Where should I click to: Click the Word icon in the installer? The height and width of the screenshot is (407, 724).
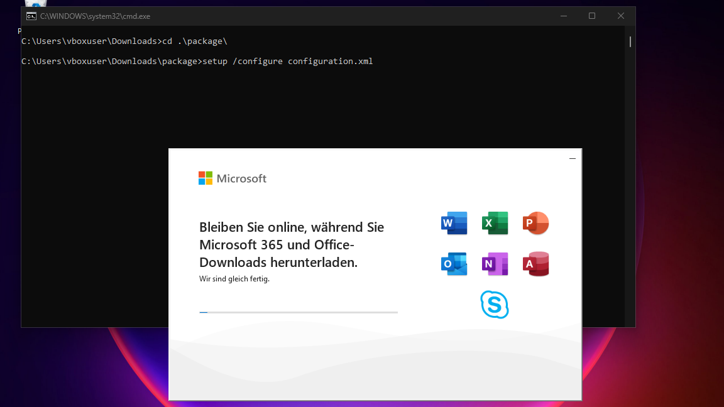454,223
